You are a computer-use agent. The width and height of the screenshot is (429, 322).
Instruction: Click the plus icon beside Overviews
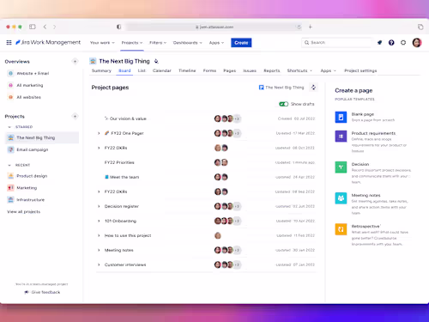click(75, 61)
